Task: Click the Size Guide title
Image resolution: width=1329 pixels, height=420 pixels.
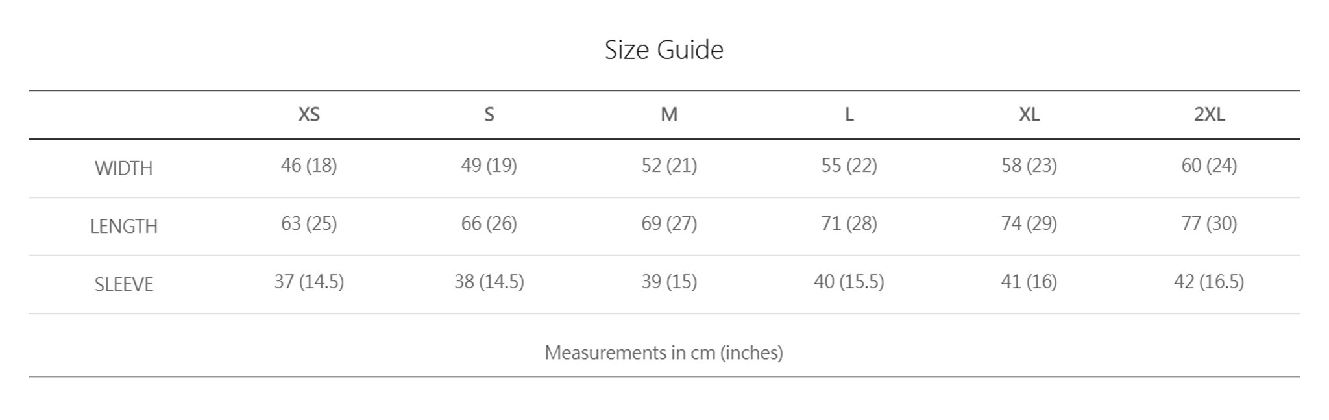Action: point(664,50)
